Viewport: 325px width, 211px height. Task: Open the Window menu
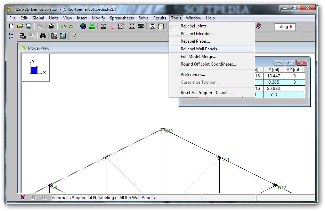(193, 18)
